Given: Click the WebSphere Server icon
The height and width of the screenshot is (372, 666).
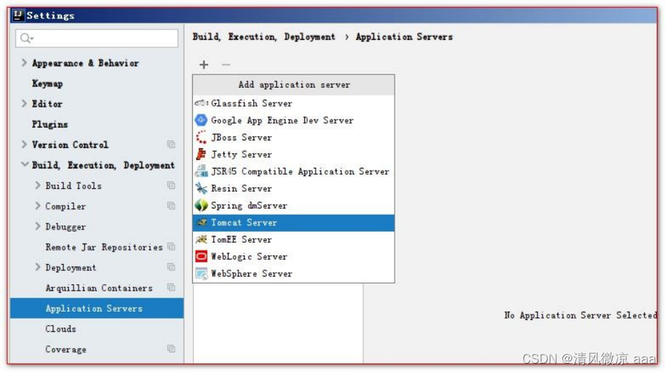Looking at the screenshot, I should tap(201, 273).
